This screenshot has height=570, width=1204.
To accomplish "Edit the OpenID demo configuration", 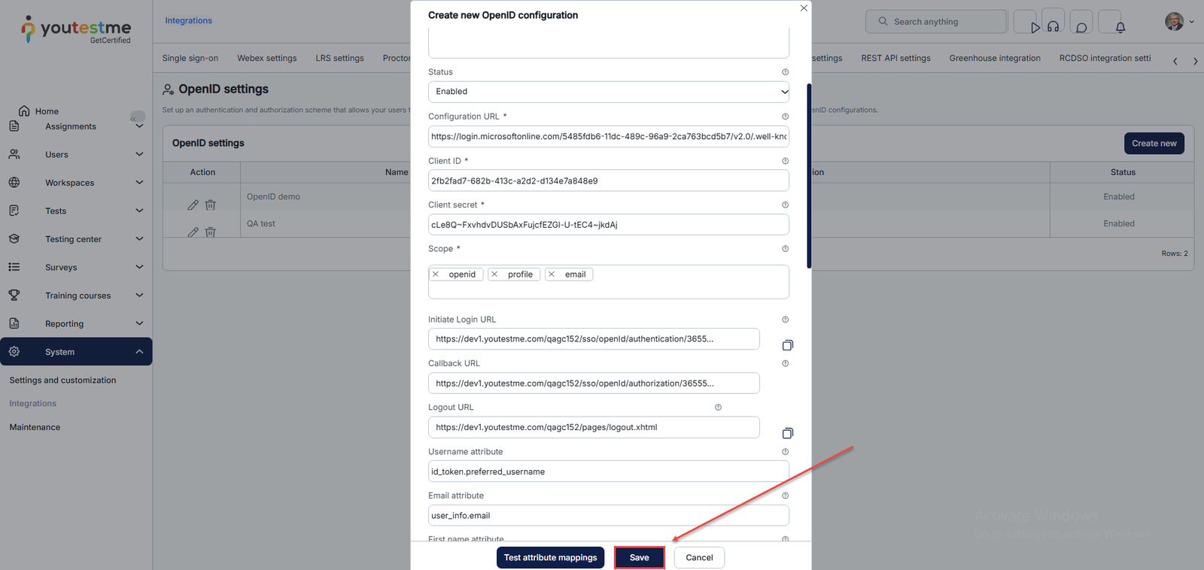I will (193, 205).
